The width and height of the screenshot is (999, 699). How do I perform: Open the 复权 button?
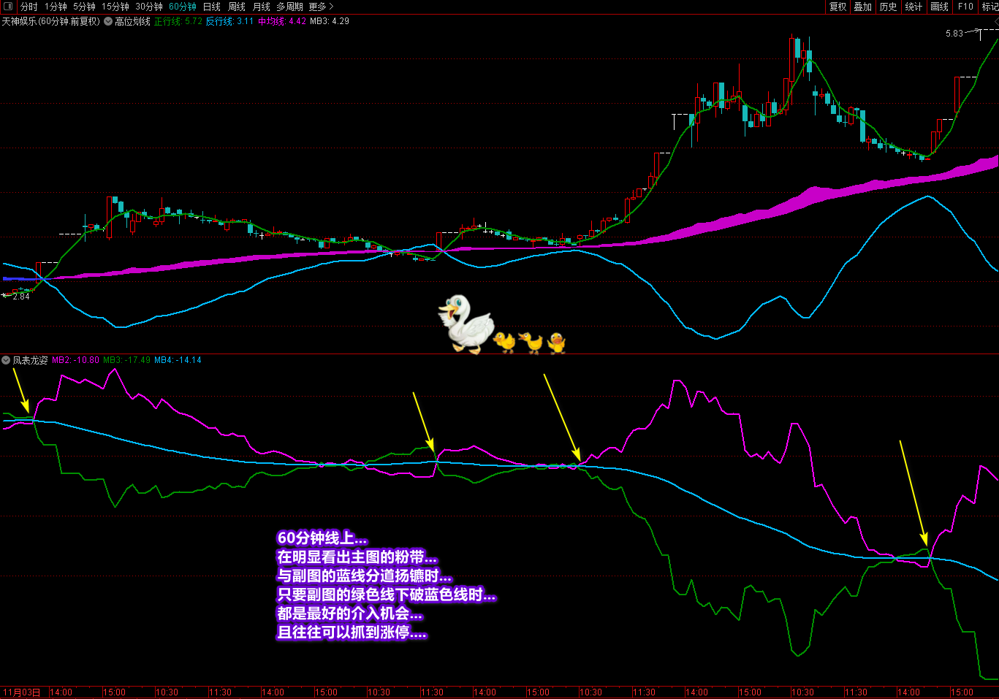coord(837,7)
